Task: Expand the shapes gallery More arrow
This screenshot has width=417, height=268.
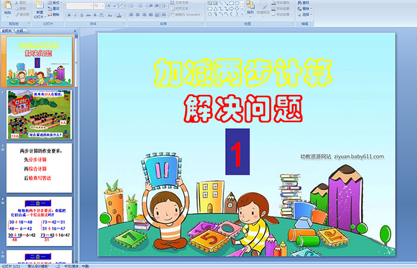Action: (x=242, y=14)
